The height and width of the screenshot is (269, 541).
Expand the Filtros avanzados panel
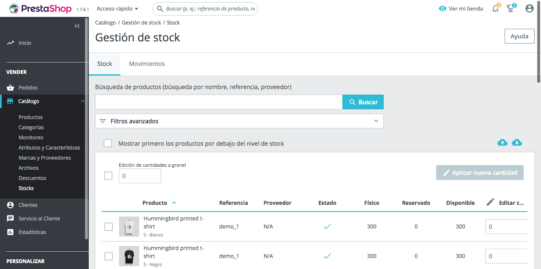coord(239,121)
